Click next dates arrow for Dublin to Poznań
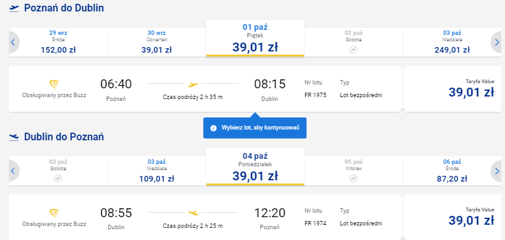 (x=497, y=171)
